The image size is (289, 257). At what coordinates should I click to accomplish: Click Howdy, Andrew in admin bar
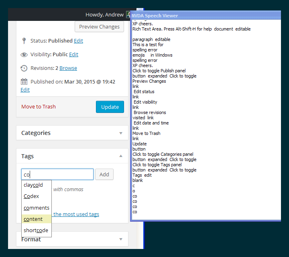pos(104,14)
